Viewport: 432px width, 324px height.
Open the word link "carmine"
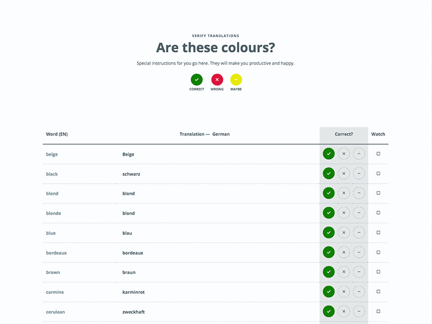click(x=55, y=292)
